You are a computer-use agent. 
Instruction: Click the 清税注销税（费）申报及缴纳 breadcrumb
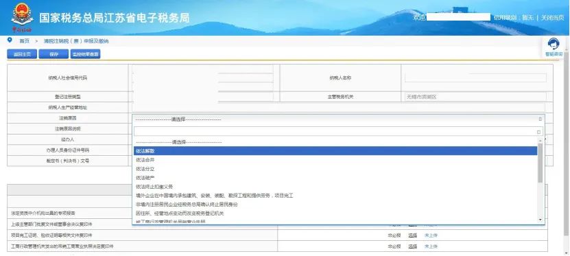tap(76, 41)
